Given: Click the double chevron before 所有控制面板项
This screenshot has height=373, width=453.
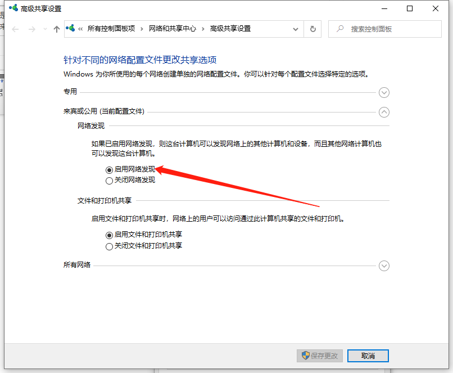Looking at the screenshot, I should [81, 29].
